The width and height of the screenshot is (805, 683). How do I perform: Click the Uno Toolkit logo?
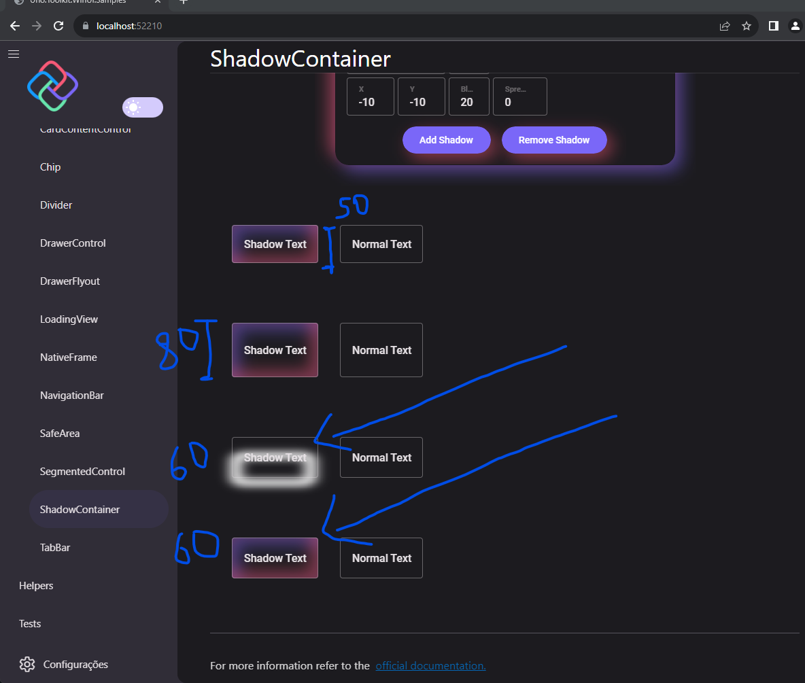52,86
